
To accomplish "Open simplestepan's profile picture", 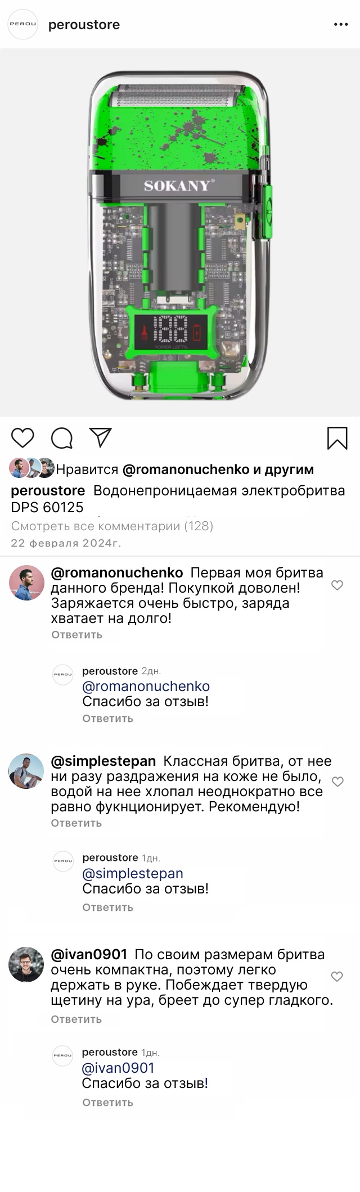I will pyautogui.click(x=26, y=771).
